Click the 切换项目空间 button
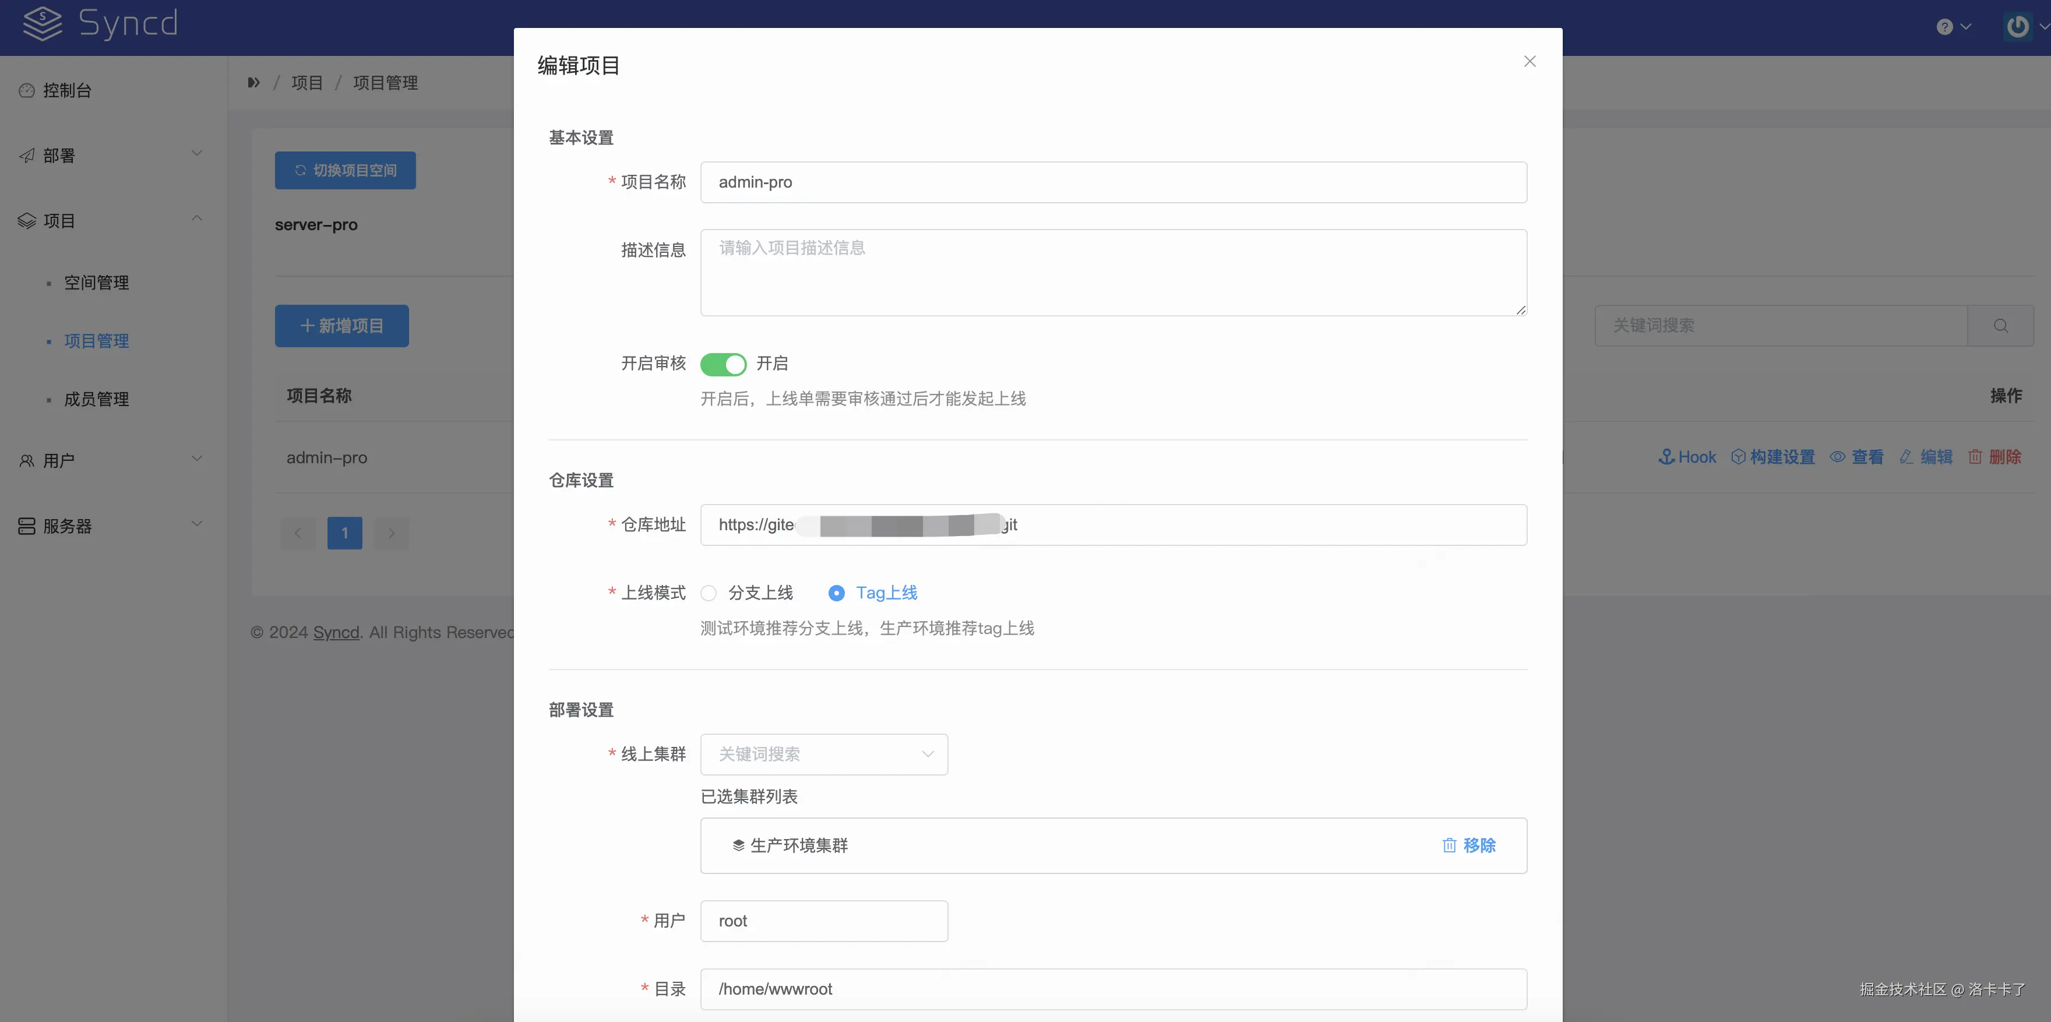Image resolution: width=2051 pixels, height=1022 pixels. click(345, 170)
